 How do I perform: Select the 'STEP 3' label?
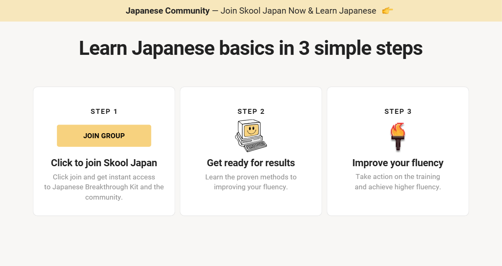398,111
